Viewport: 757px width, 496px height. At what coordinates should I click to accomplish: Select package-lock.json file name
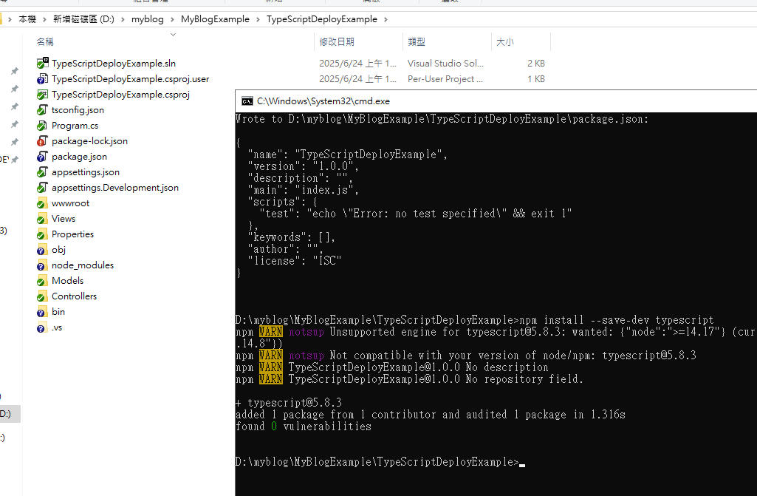pos(90,141)
